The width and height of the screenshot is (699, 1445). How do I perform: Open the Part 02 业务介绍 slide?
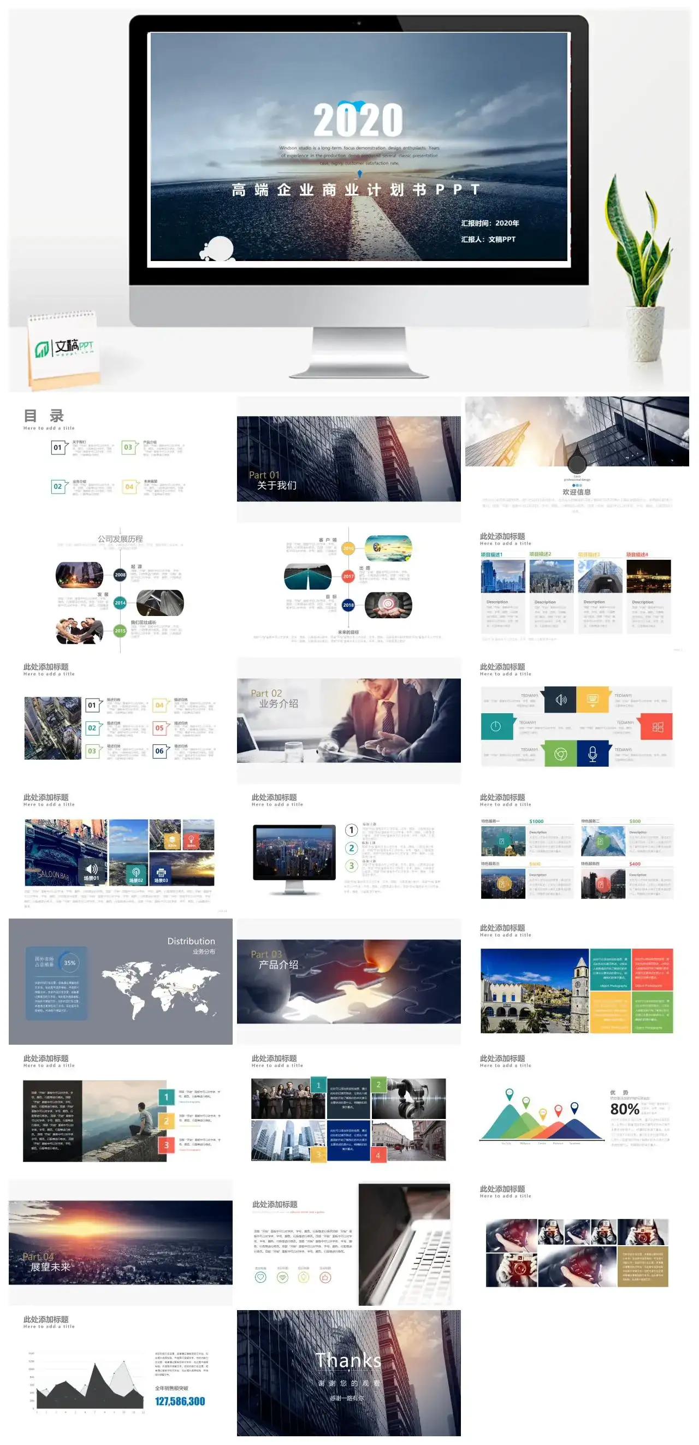pyautogui.click(x=348, y=720)
